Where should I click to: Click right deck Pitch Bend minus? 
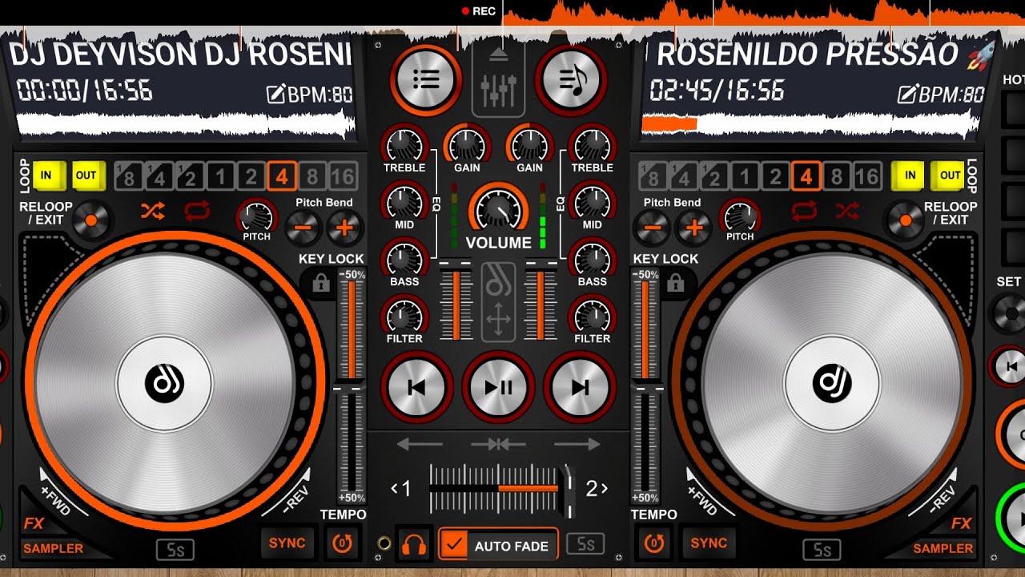coord(652,228)
